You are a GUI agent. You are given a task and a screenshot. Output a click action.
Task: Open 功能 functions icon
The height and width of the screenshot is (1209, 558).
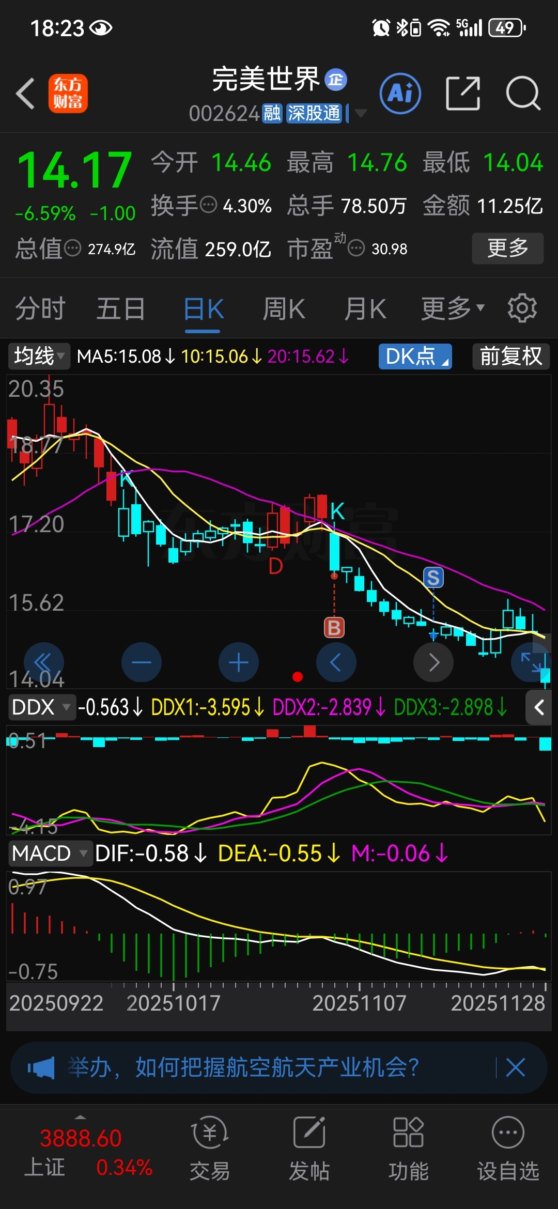pos(408,1148)
